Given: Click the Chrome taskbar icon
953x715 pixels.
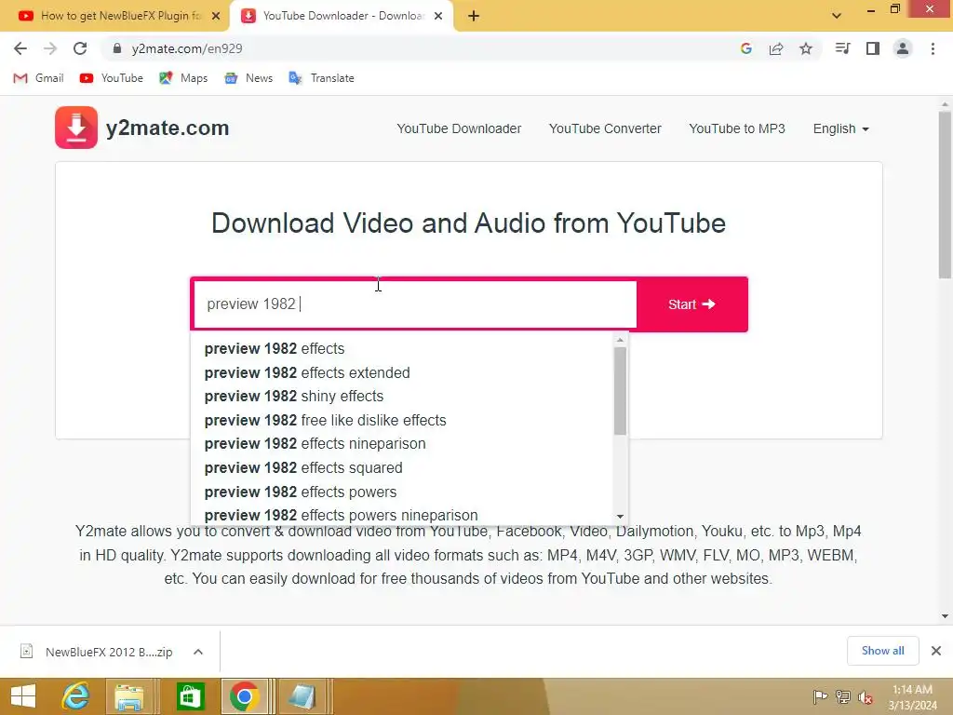Looking at the screenshot, I should [x=245, y=696].
